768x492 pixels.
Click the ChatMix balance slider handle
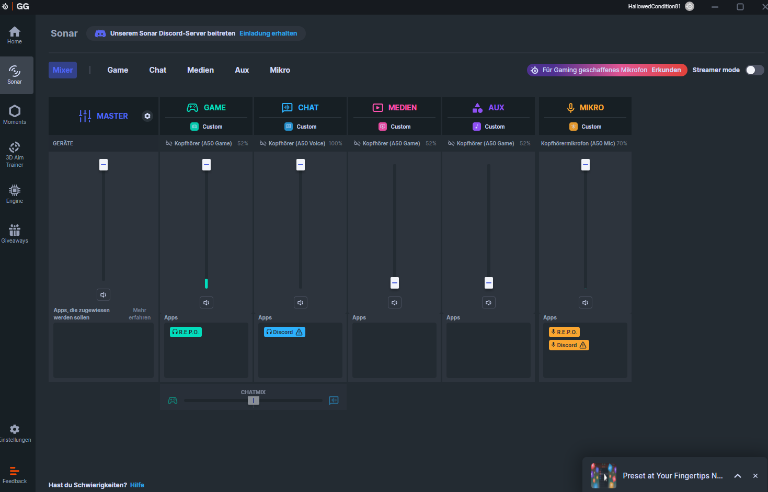click(x=254, y=401)
